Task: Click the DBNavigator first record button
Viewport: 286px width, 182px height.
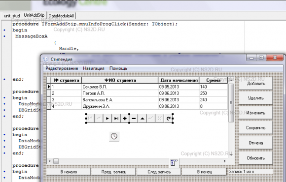Action: point(90,119)
